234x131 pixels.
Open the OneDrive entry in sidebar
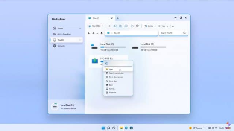(66, 34)
